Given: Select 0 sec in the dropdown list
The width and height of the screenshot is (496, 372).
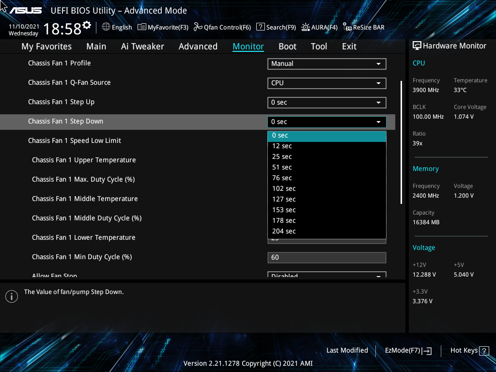Looking at the screenshot, I should click(327, 136).
